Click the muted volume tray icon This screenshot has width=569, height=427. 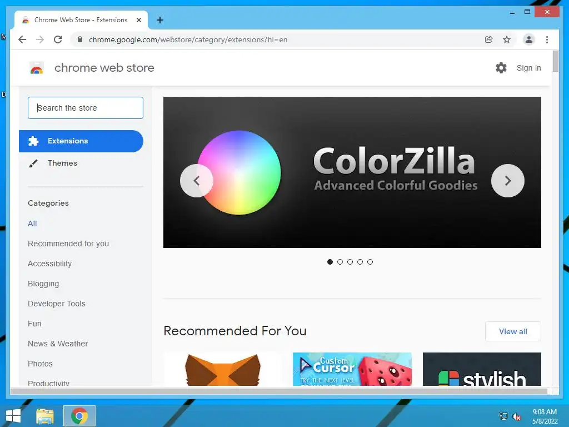[x=517, y=416]
